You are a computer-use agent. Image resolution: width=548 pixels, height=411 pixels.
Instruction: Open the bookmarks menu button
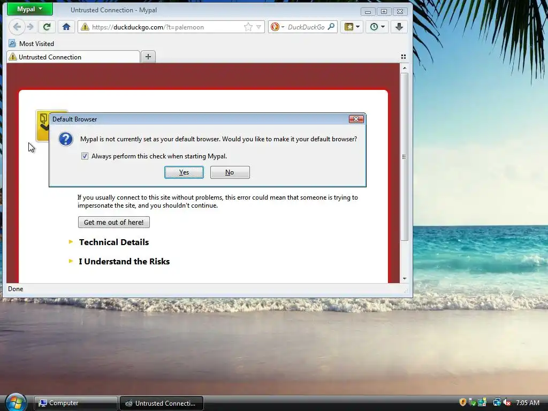tap(352, 27)
